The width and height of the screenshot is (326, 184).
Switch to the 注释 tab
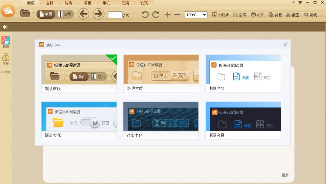[50, 3]
